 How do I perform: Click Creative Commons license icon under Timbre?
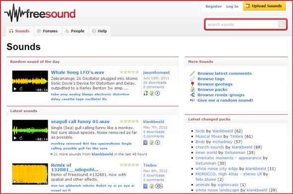[159, 186]
